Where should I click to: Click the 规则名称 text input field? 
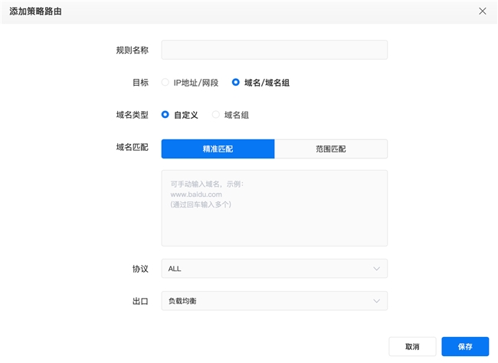[x=274, y=50]
